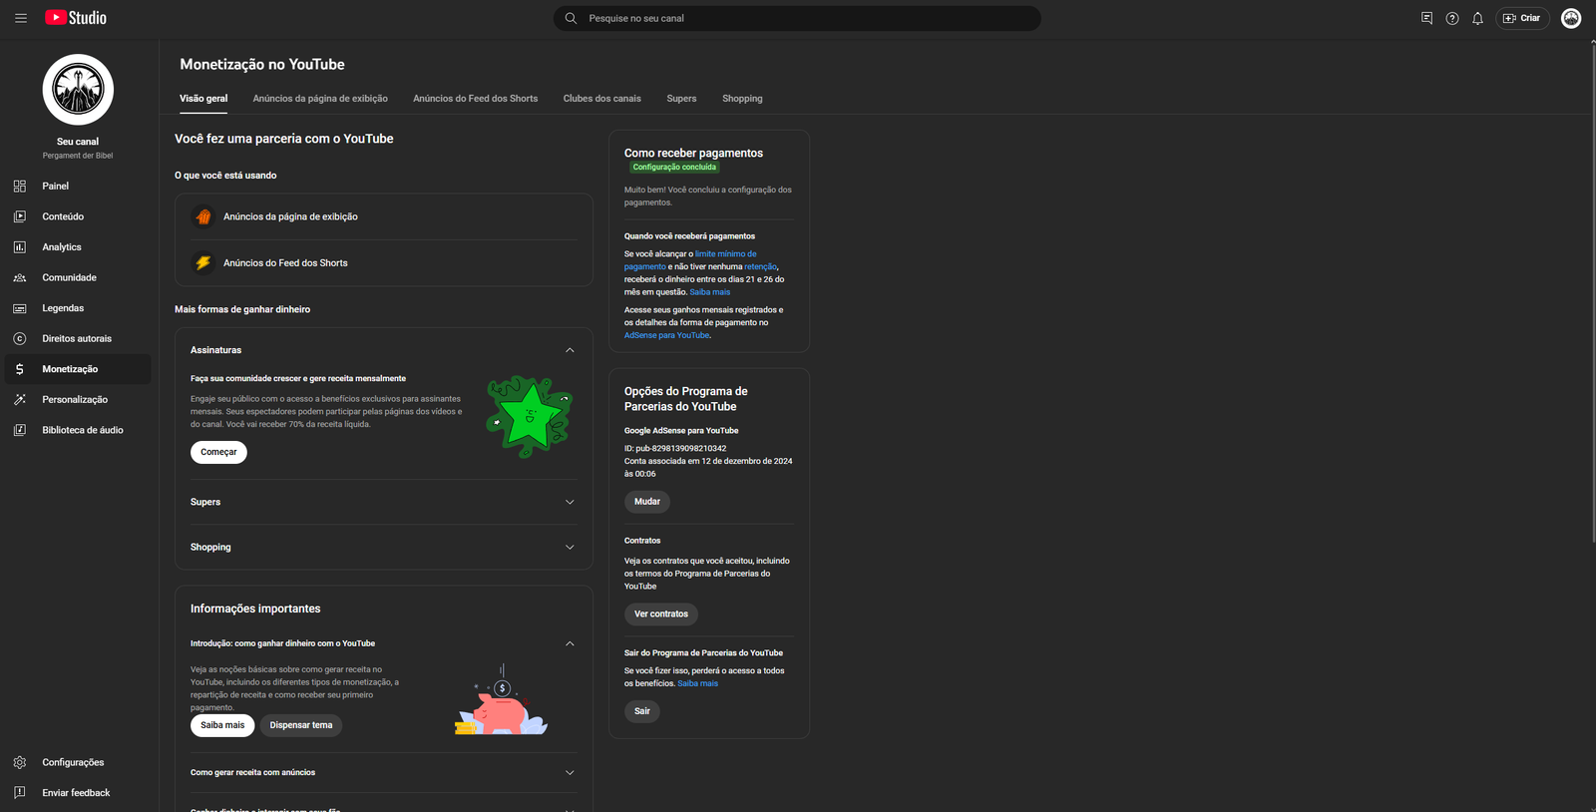
Task: Click Dispensar tema button
Action: (x=301, y=725)
